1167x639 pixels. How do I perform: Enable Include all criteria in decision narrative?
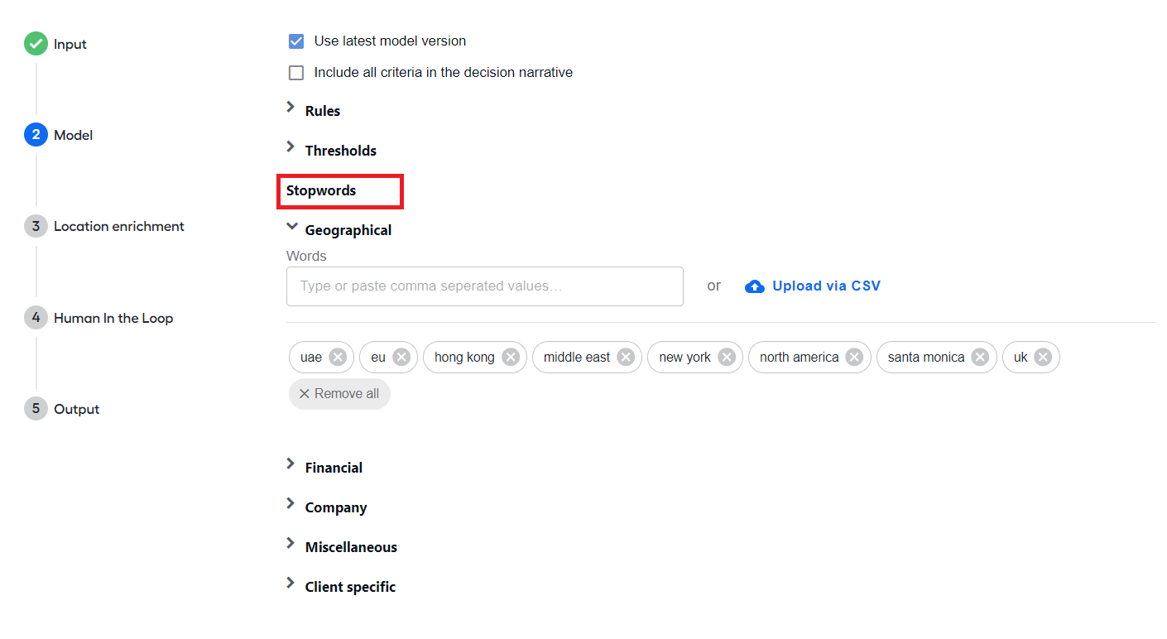(x=296, y=73)
